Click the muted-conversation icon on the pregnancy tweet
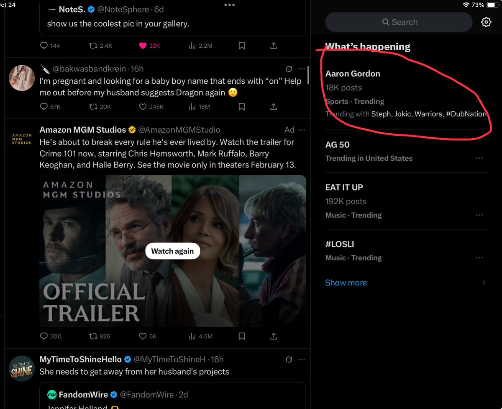The height and width of the screenshot is (409, 502). pyautogui.click(x=289, y=69)
